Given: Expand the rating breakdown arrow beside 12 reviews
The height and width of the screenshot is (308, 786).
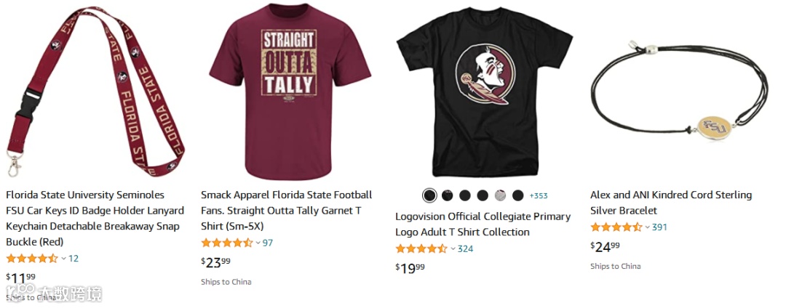Looking at the screenshot, I should click(x=63, y=259).
